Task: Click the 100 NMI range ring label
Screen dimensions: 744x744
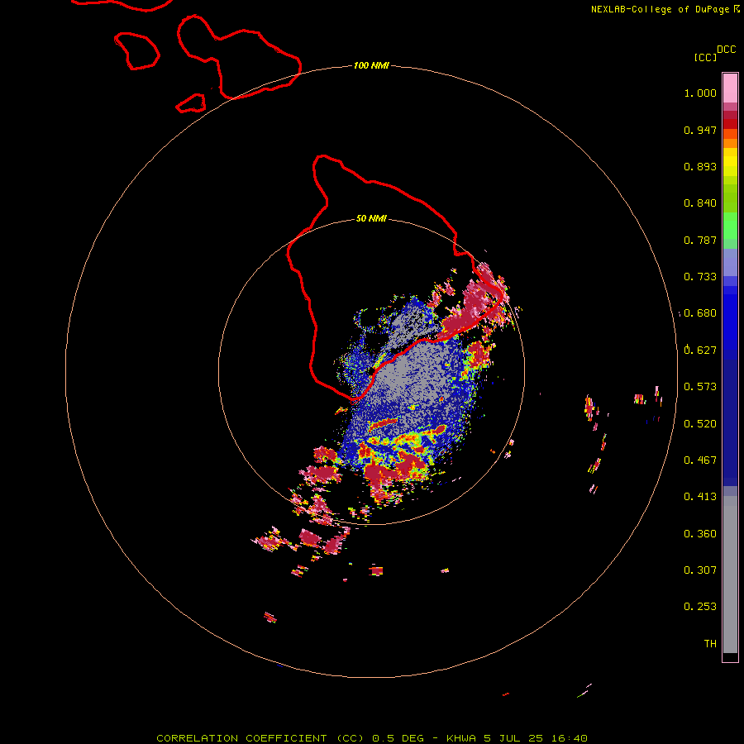Action: click(x=371, y=65)
